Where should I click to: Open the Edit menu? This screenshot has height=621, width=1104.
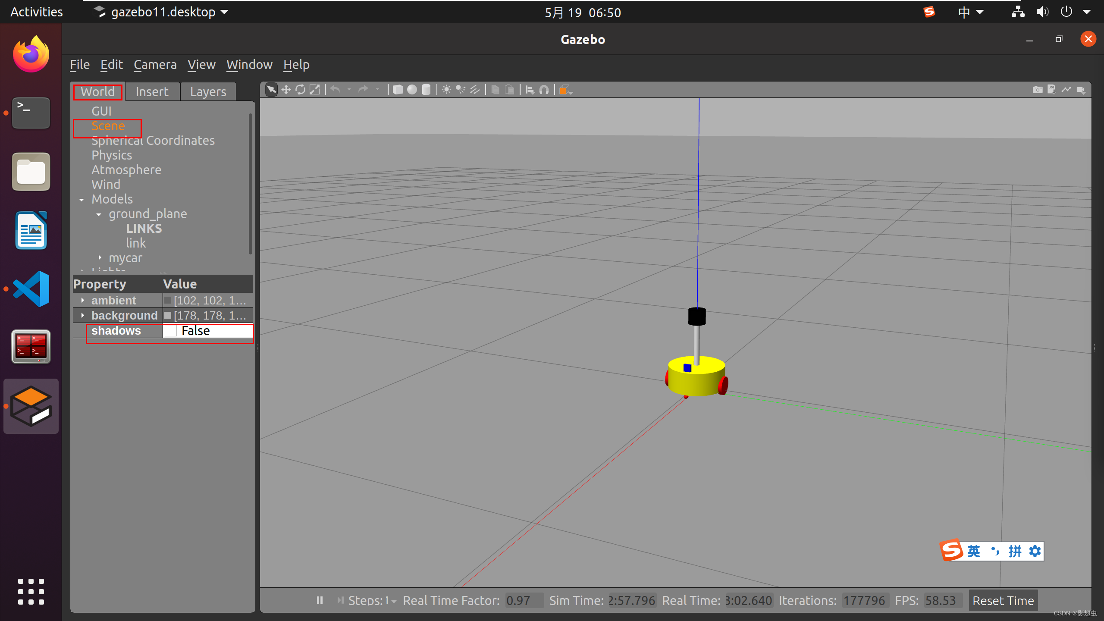click(112, 65)
